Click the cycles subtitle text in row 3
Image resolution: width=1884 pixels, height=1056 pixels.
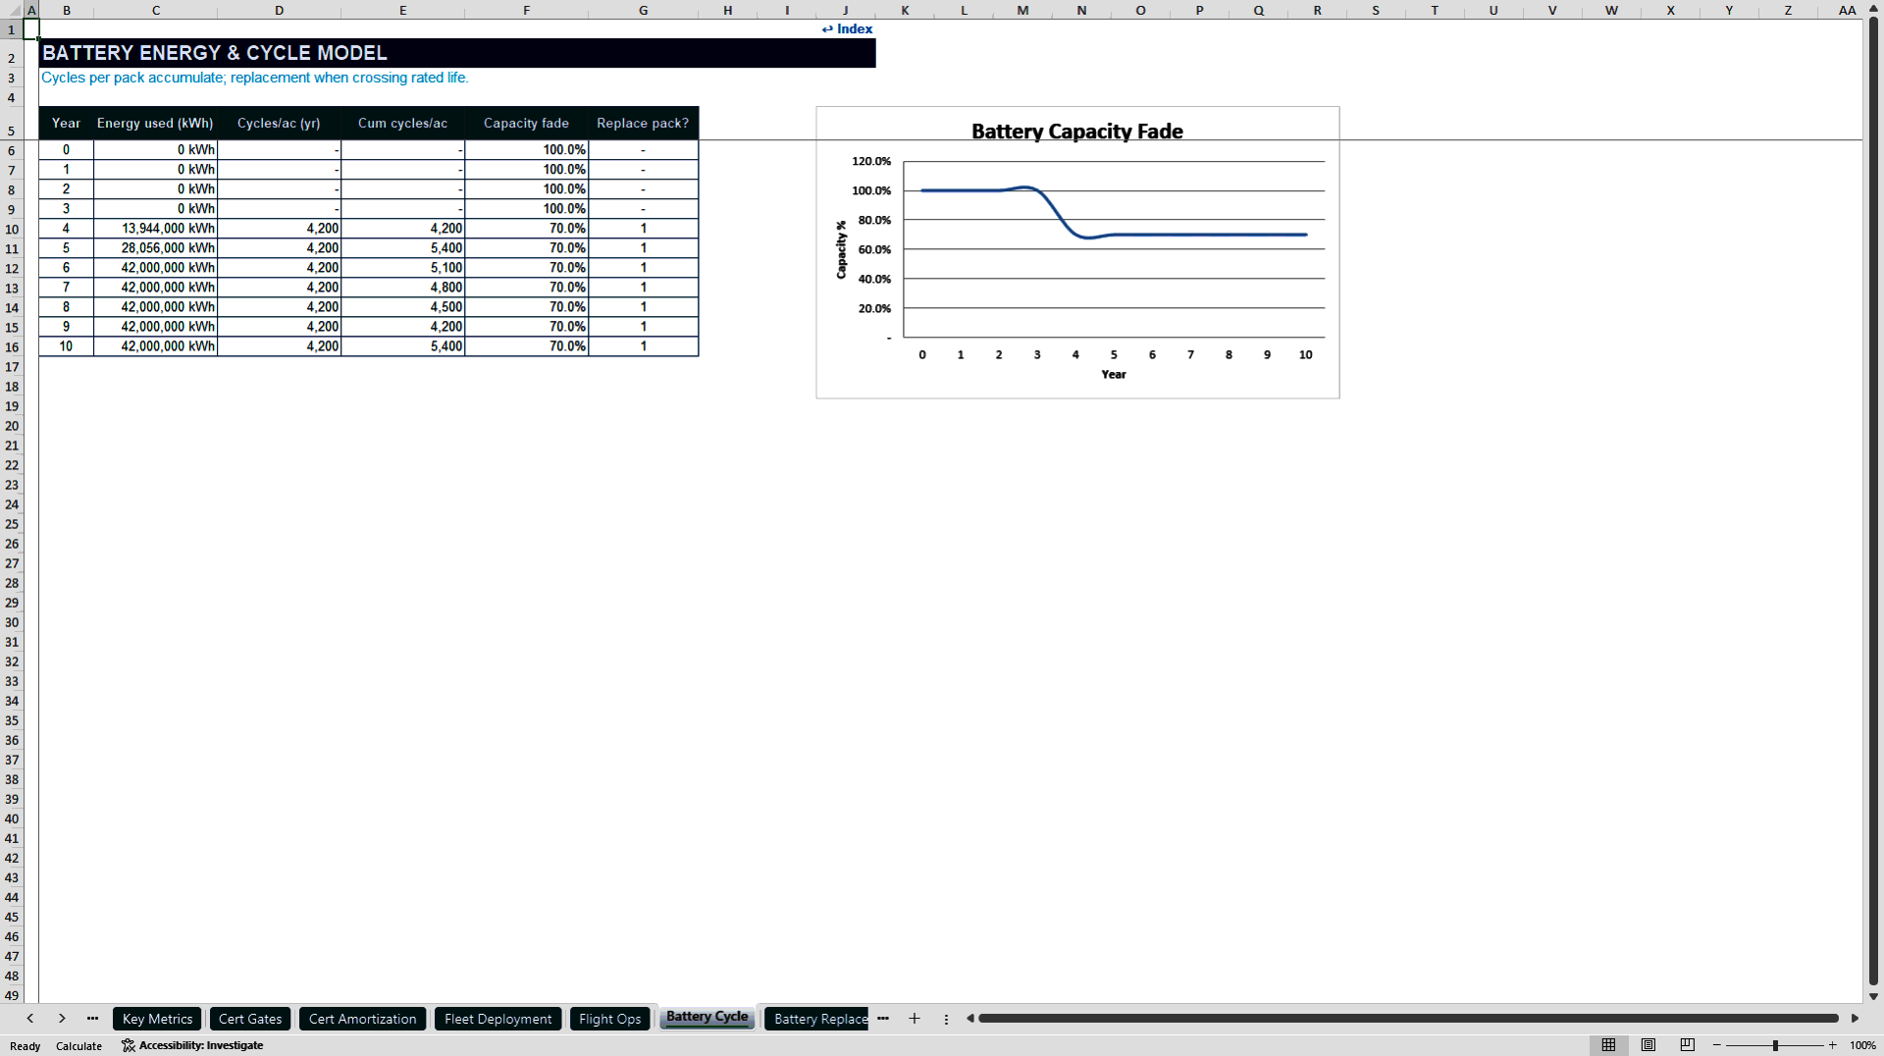(255, 78)
